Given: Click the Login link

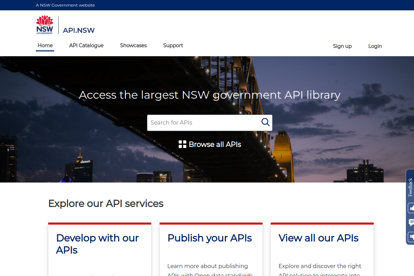Looking at the screenshot, I should point(375,46).
